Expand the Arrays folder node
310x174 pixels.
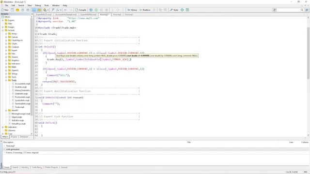tap(6, 34)
